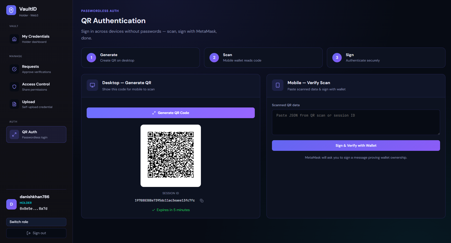Click the Scanned QR data label

coord(286,105)
